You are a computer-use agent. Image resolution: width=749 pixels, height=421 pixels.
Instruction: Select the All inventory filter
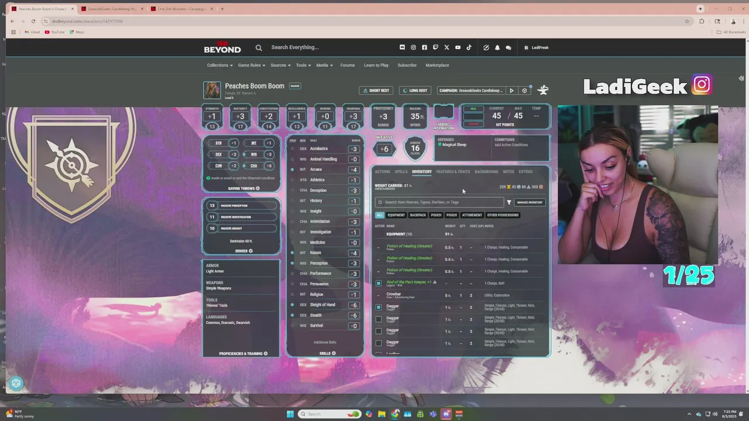(379, 215)
